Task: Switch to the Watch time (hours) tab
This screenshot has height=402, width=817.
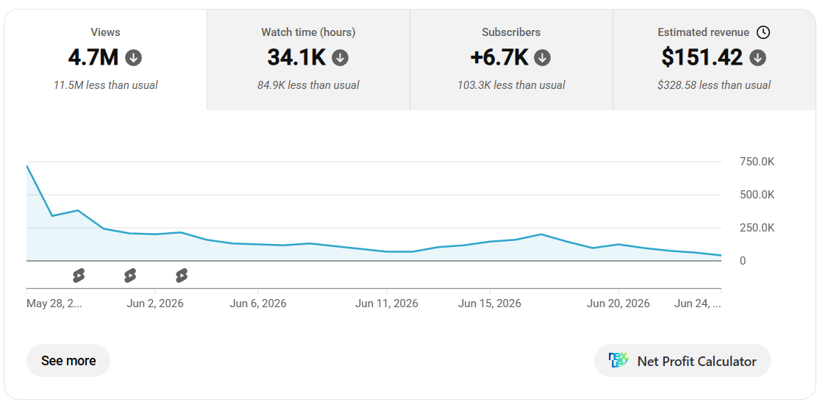Action: [308, 60]
